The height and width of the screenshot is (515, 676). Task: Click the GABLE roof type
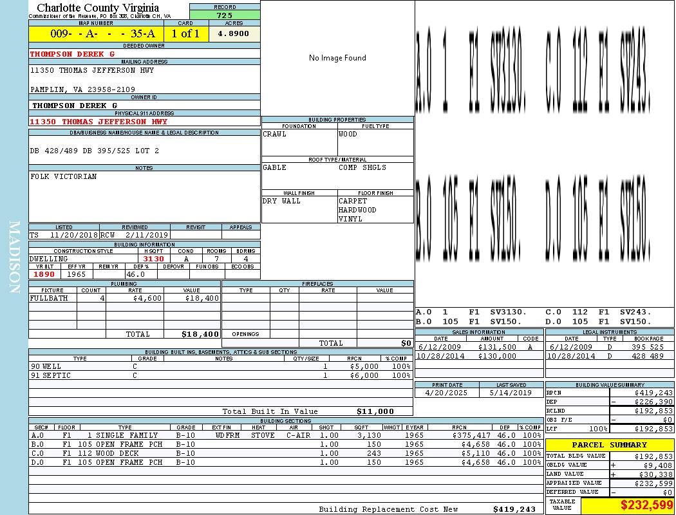point(274,167)
